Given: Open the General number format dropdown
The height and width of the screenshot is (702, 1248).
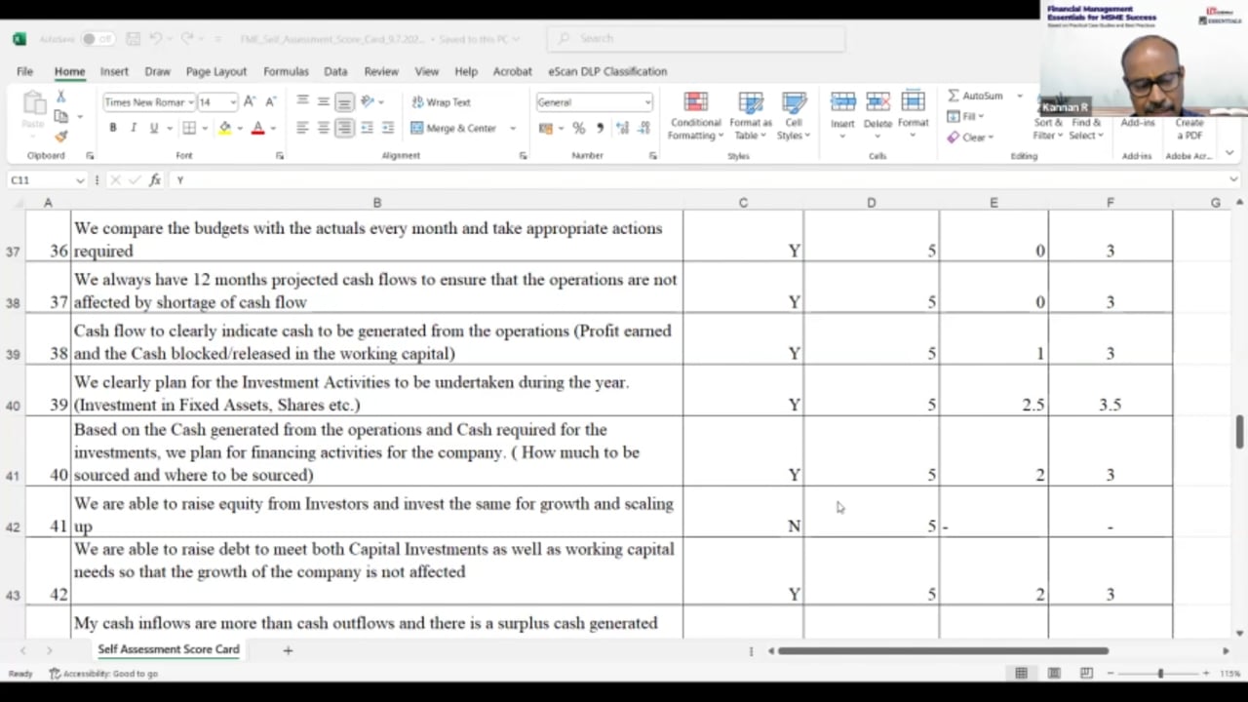Looking at the screenshot, I should point(646,102).
